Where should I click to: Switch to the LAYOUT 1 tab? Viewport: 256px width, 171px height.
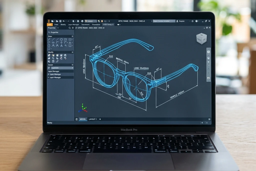(x=92, y=119)
